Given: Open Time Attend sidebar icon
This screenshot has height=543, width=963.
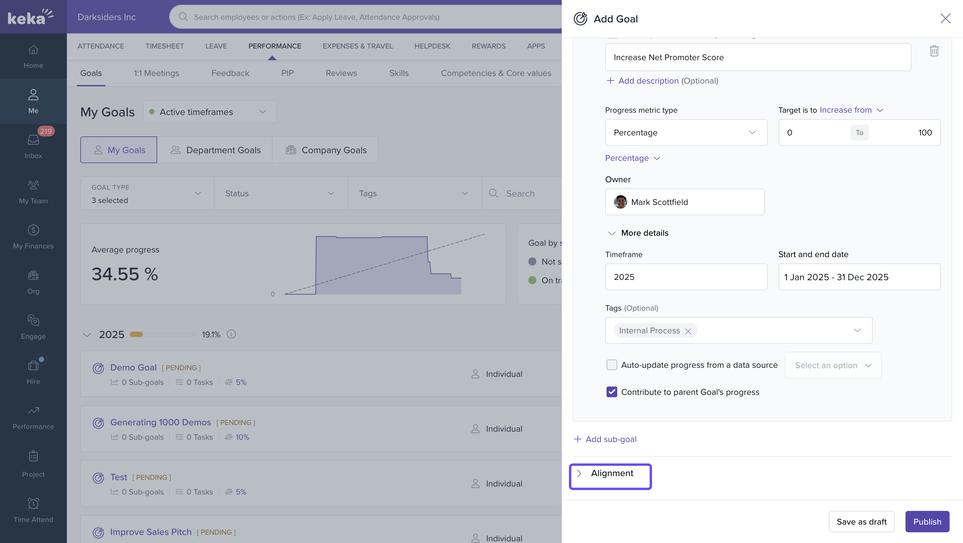Looking at the screenshot, I should tap(33, 510).
